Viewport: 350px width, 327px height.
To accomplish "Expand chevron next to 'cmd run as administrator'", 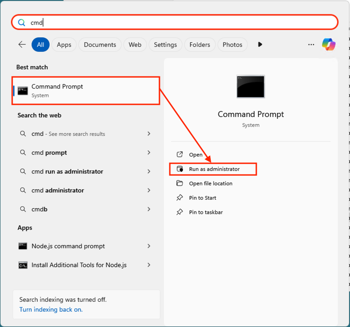I will pyautogui.click(x=149, y=171).
